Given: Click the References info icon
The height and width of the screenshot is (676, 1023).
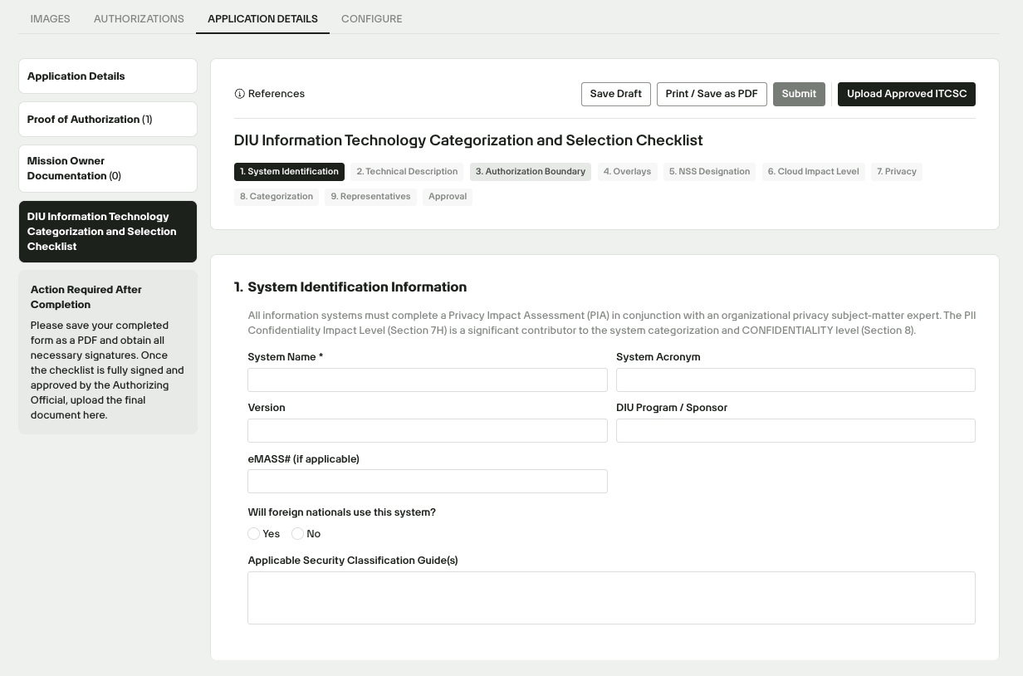Looking at the screenshot, I should coord(239,94).
